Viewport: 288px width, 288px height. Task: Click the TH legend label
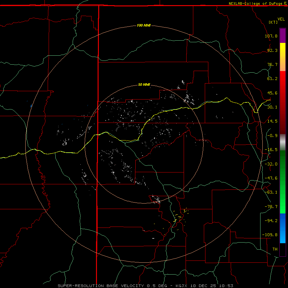point(275,249)
